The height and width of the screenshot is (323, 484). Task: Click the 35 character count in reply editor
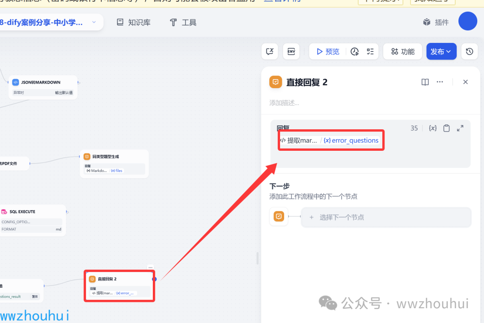[x=414, y=128]
